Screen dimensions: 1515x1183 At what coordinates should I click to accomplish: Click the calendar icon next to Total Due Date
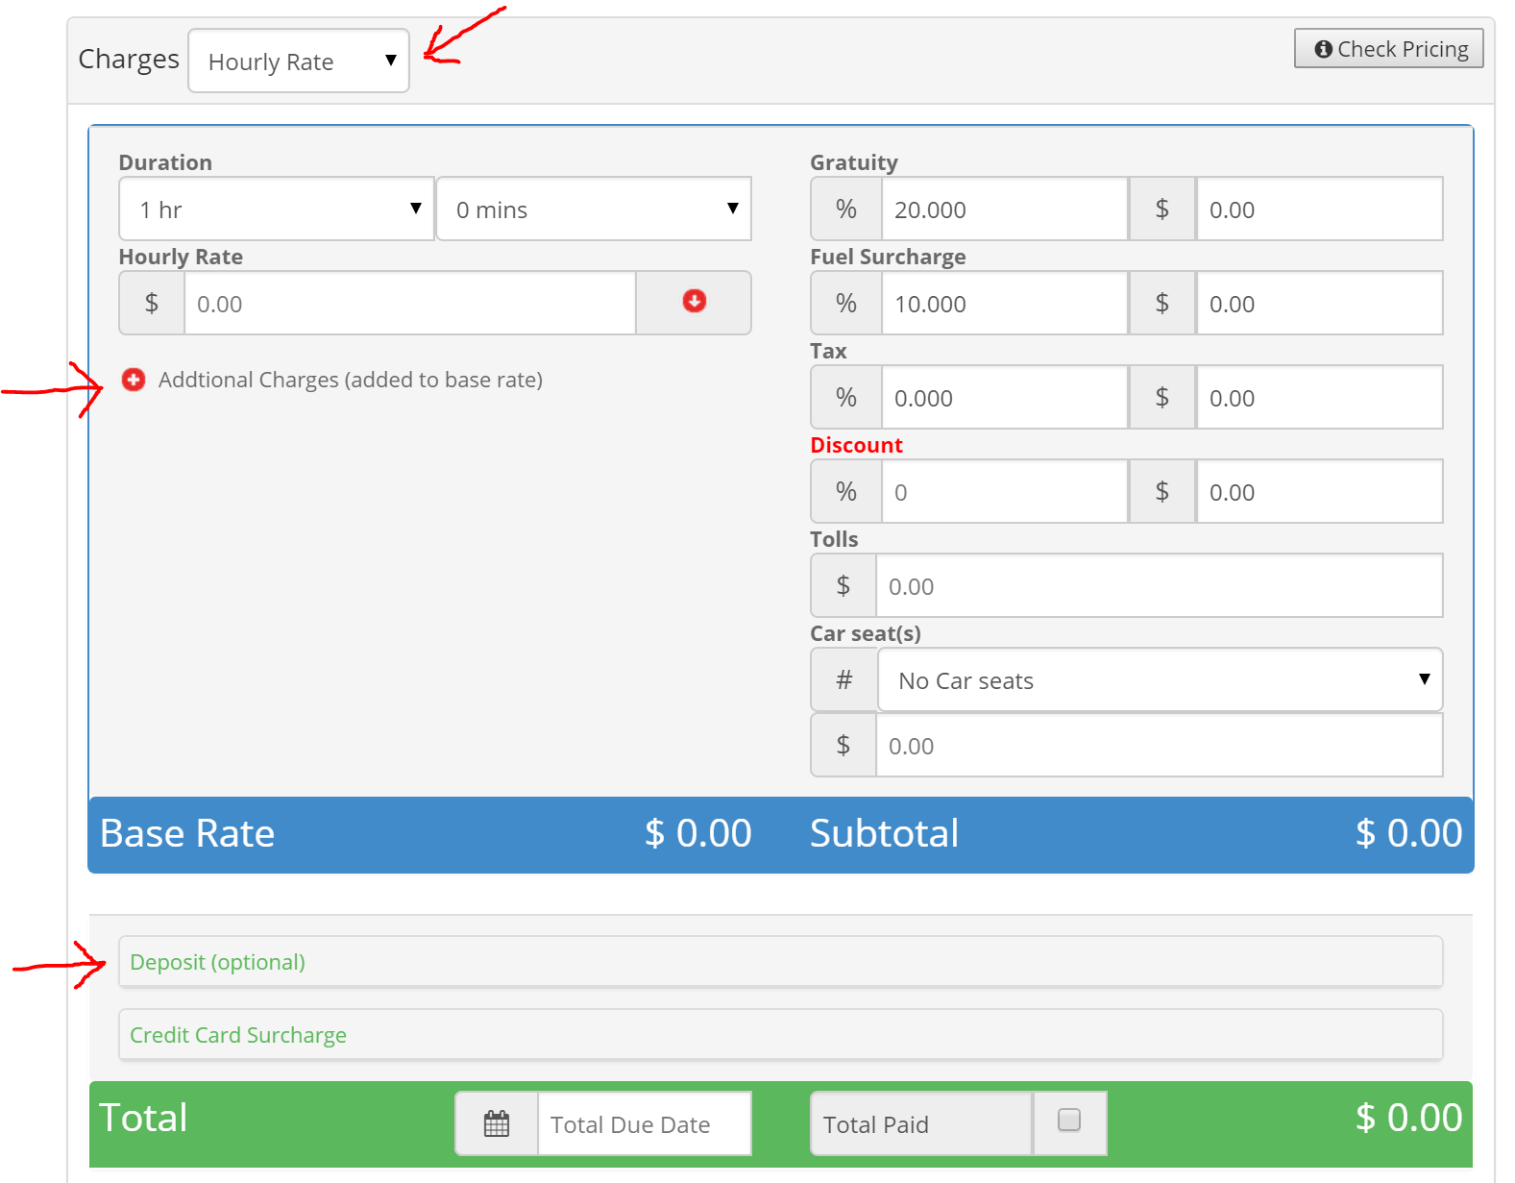[x=497, y=1123]
